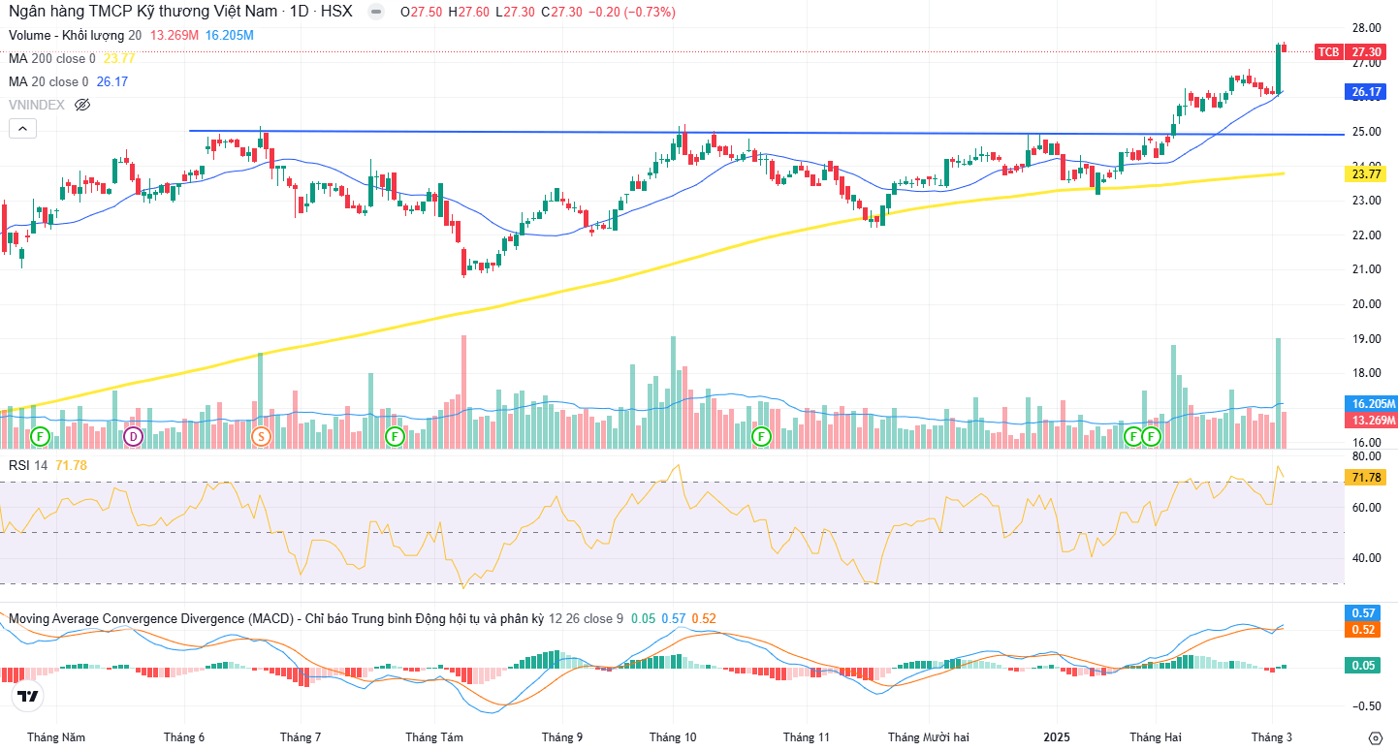Collapse the indicator legend with the chevron button
This screenshot has width=1398, height=751.
tap(22, 128)
